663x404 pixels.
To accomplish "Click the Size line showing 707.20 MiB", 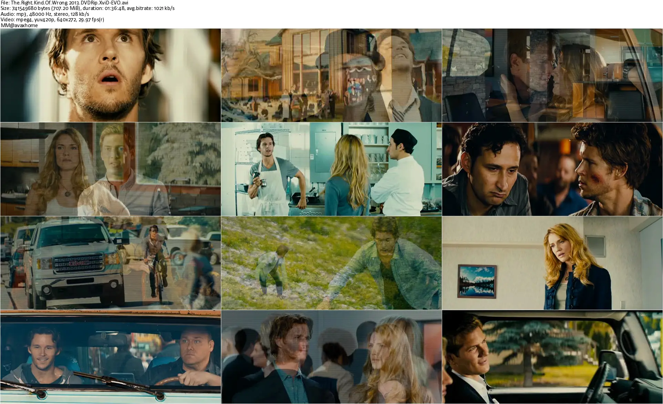I will tap(88, 8).
